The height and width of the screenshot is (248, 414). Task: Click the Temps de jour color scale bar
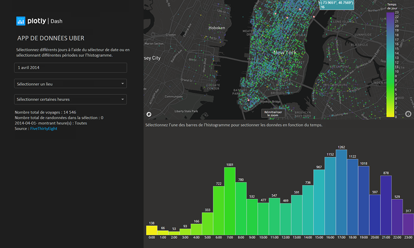[x=390, y=65]
